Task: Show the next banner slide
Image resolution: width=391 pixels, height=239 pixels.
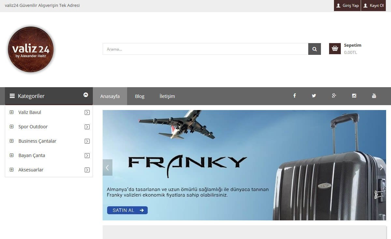Action: pyautogui.click(x=382, y=167)
